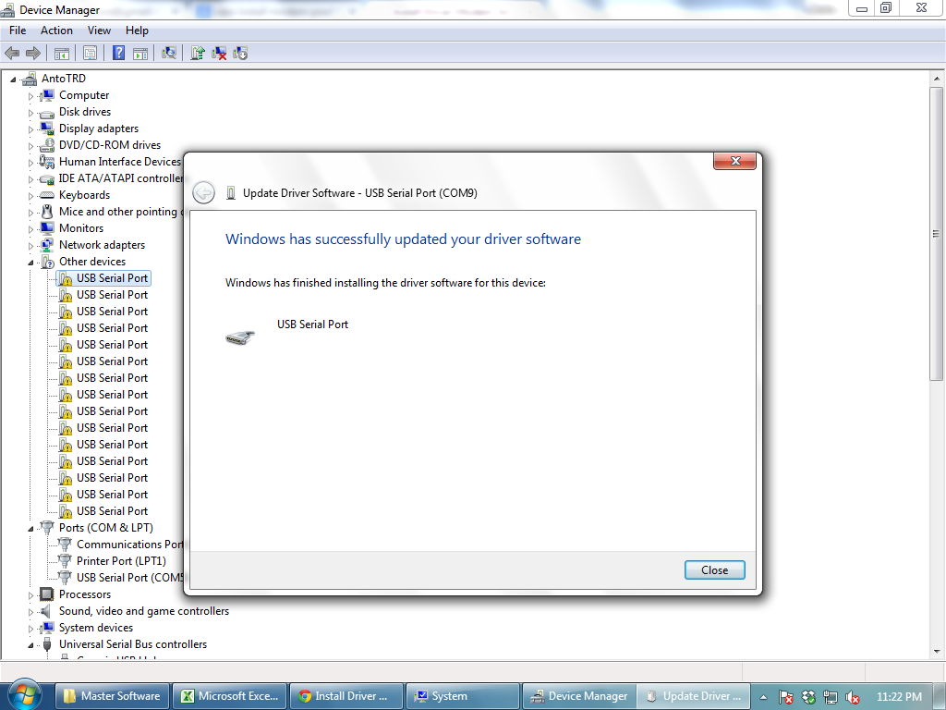
Task: Click the Forward arrow in Device Manager toolbar
Action: 33,53
